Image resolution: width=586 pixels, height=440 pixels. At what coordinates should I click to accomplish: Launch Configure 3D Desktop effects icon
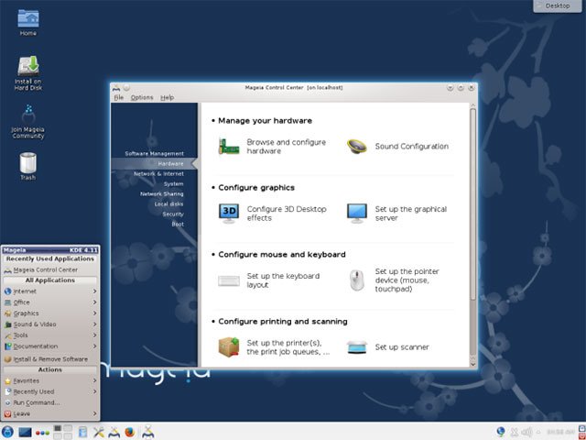[229, 214]
